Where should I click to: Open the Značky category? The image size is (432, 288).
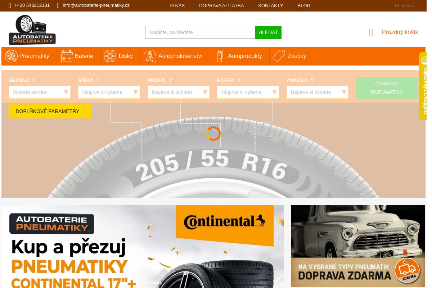289,56
